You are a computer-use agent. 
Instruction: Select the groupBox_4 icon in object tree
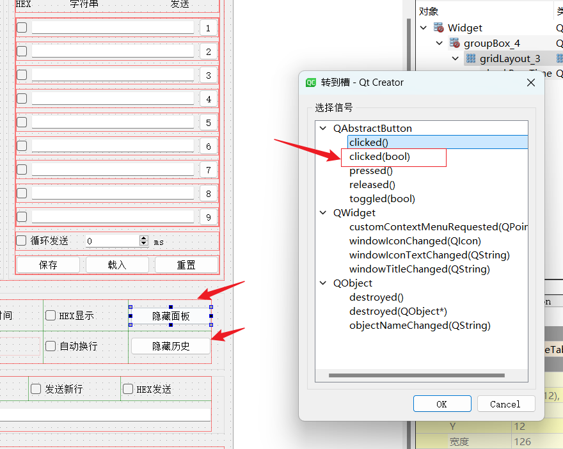pos(455,43)
